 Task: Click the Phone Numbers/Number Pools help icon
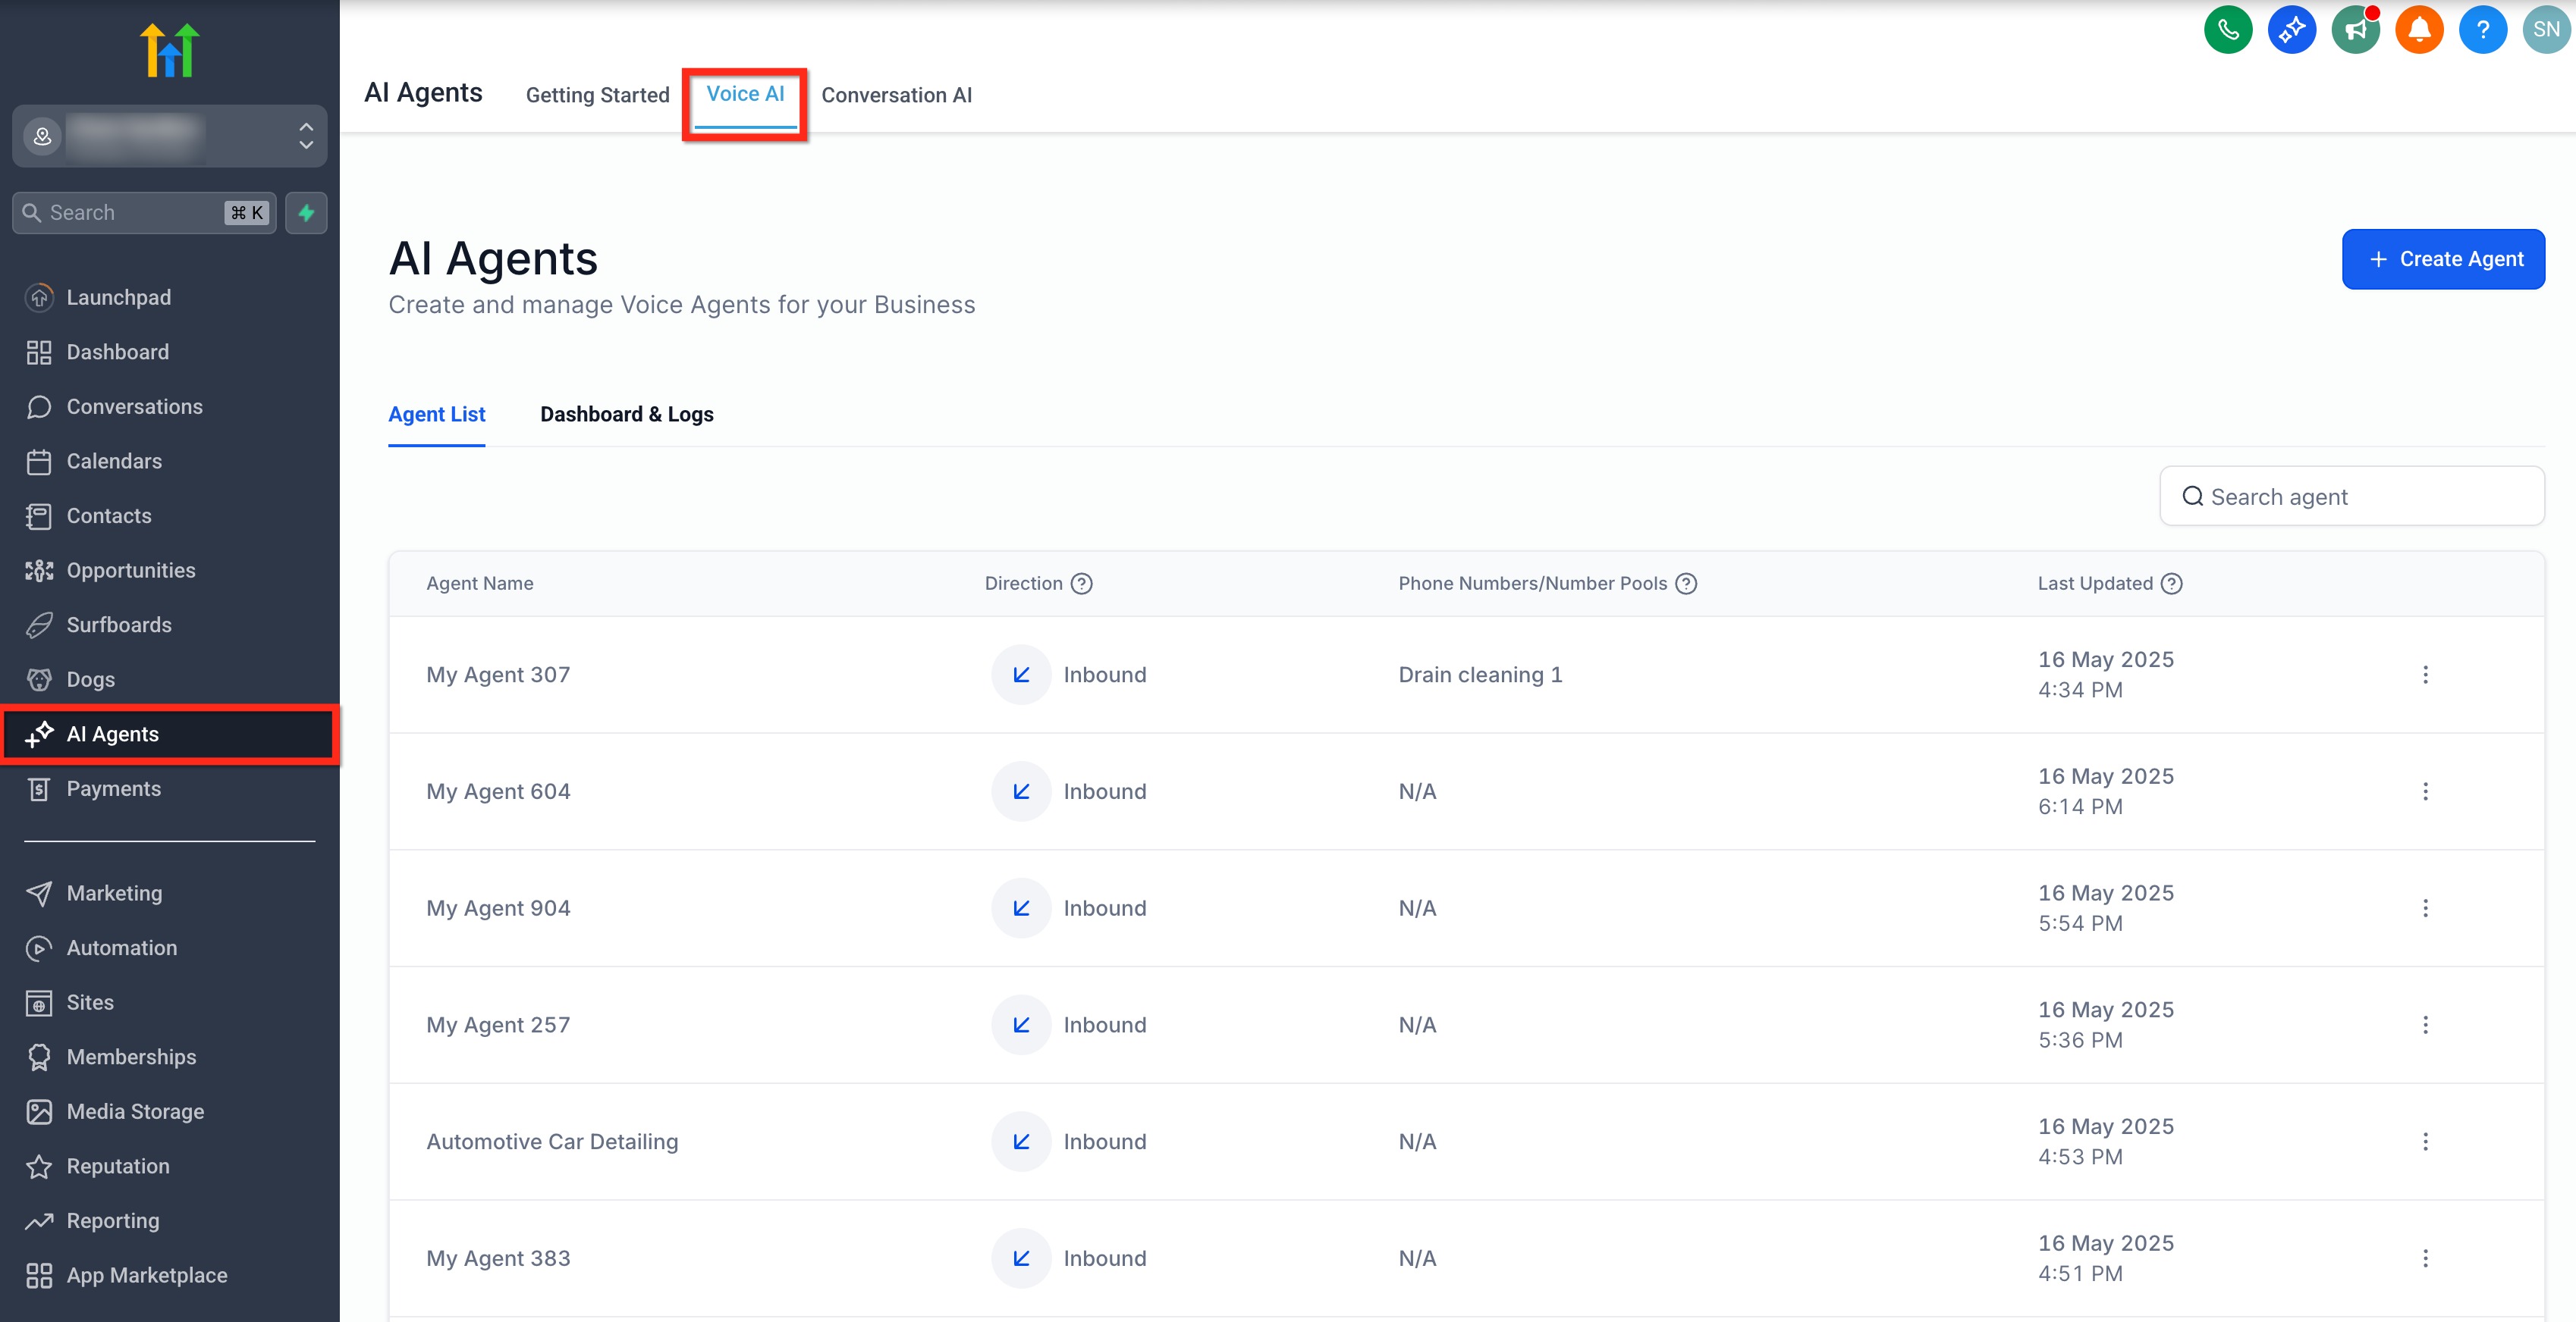coord(1686,584)
